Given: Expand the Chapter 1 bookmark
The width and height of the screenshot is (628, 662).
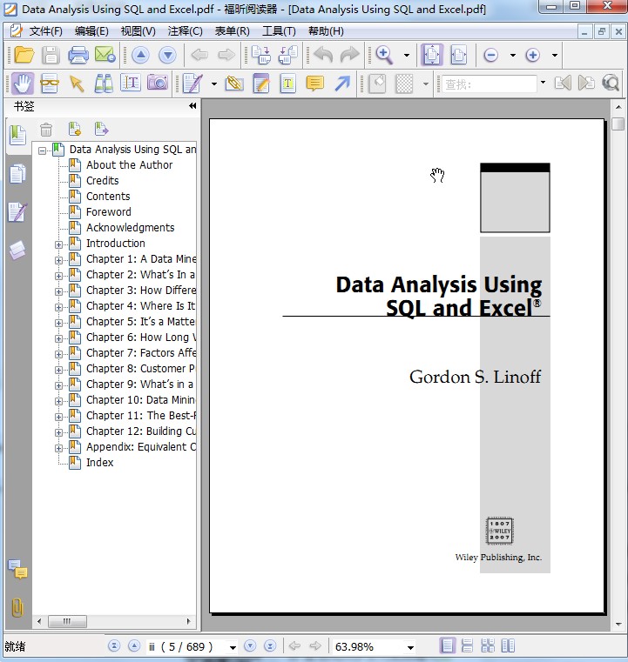Looking at the screenshot, I should tap(58, 260).
